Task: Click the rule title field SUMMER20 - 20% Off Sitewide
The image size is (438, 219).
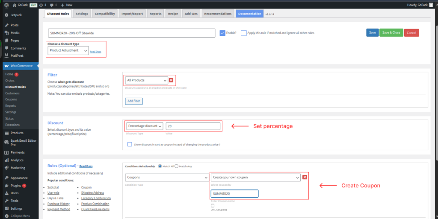Action: [132, 33]
